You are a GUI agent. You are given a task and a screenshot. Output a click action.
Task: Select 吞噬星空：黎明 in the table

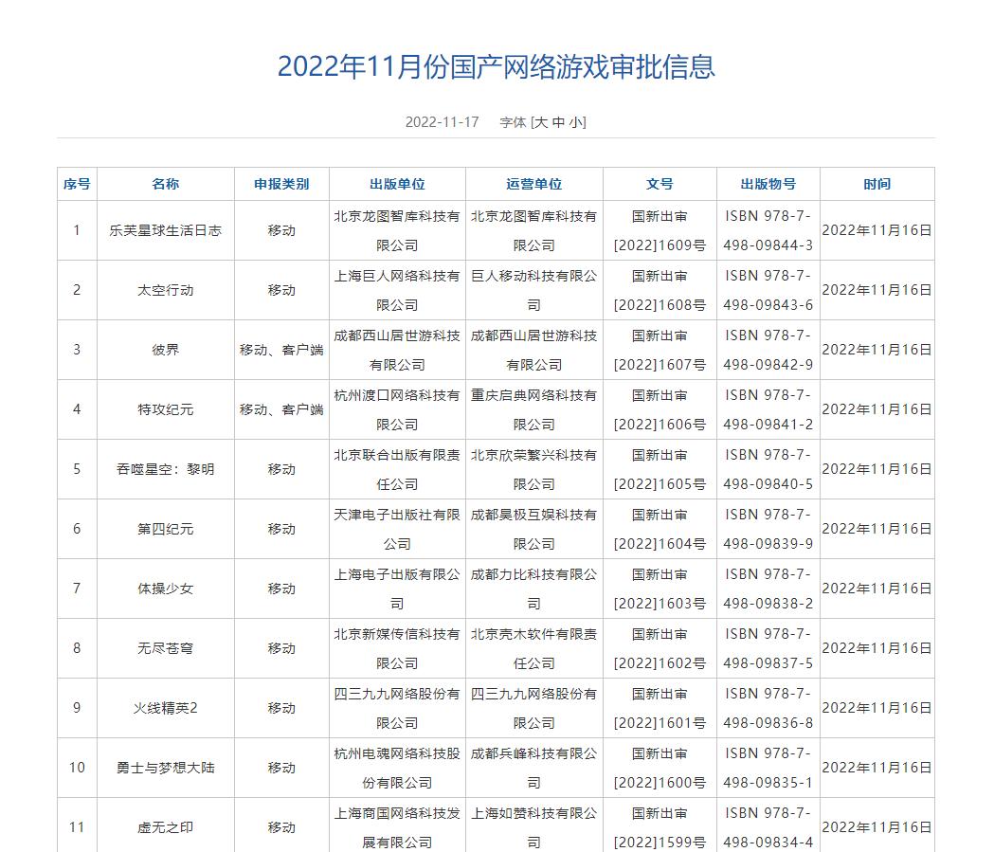pyautogui.click(x=168, y=468)
